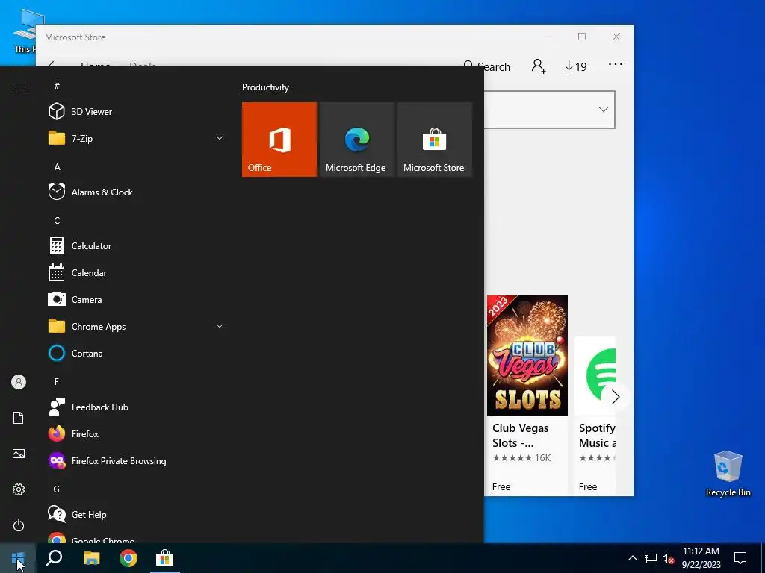This screenshot has height=573, width=765.
Task: Open the Action Center notifications icon
Action: pos(740,558)
